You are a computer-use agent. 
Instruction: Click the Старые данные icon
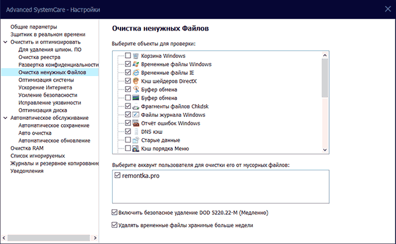(x=136, y=140)
